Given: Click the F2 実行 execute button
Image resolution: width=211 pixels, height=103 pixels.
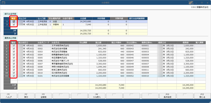Looking at the screenshot, I should pos(26,96).
